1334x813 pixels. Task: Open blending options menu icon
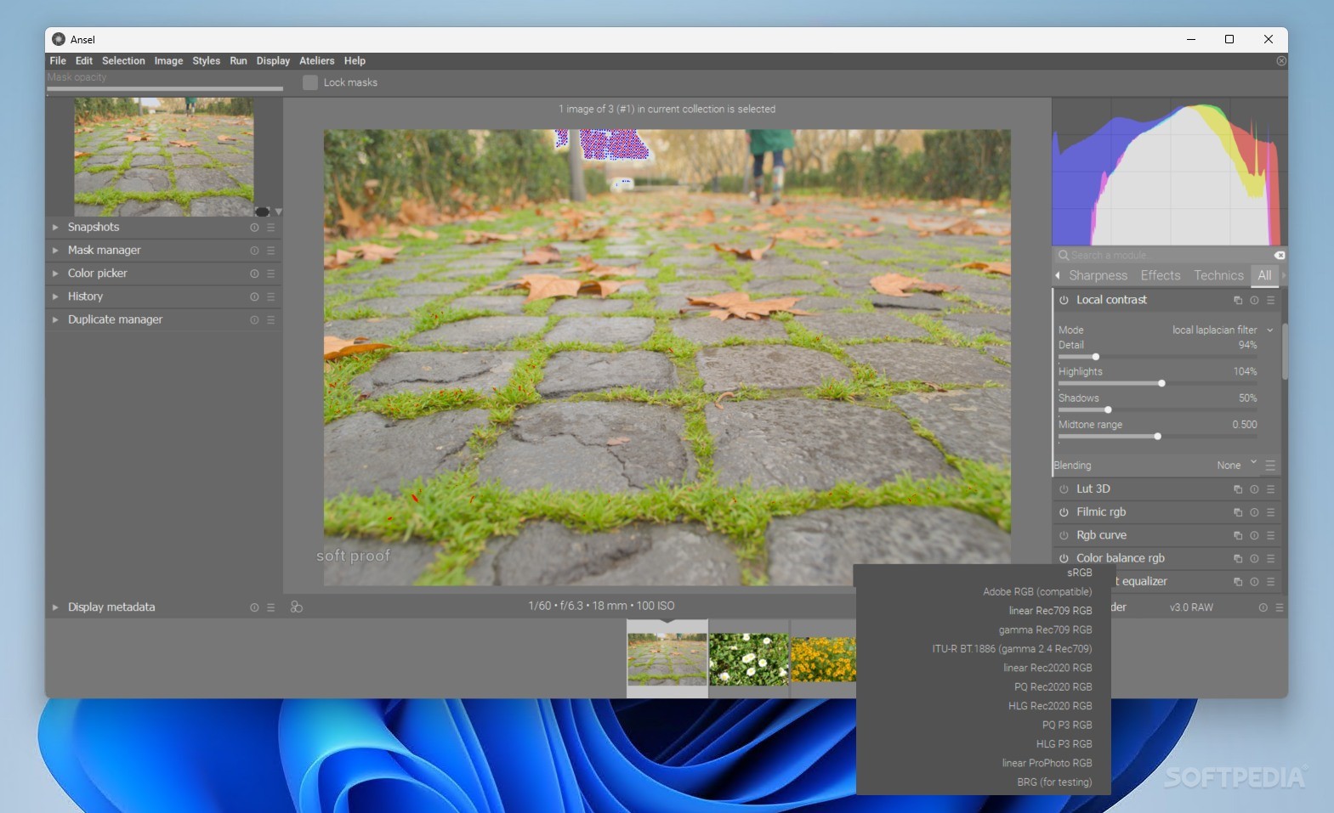pyautogui.click(x=1270, y=466)
